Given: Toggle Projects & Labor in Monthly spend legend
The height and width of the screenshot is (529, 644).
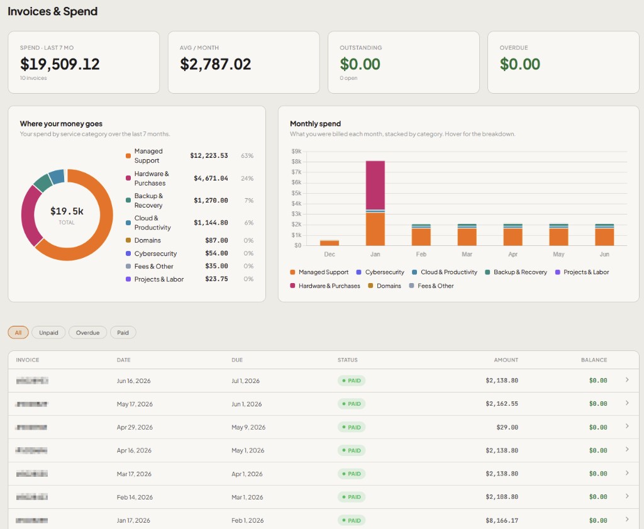Looking at the screenshot, I should pyautogui.click(x=582, y=272).
